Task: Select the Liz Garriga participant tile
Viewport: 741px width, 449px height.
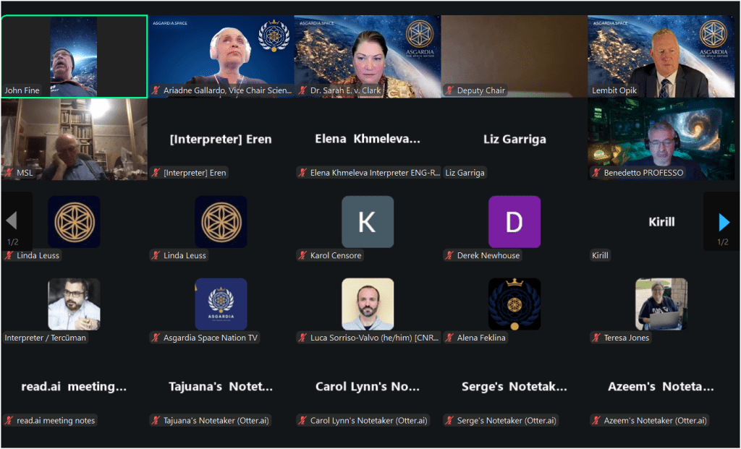Action: [515, 140]
